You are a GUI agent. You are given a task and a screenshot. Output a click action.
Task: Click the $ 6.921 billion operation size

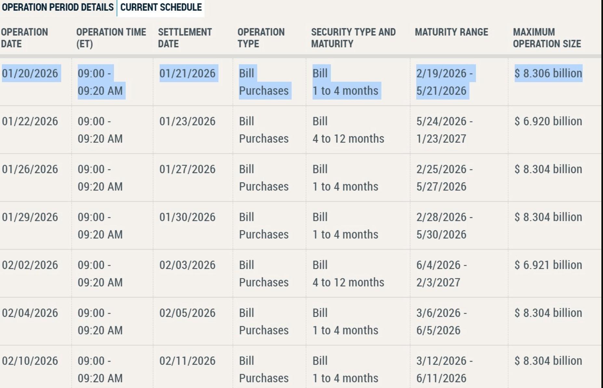coord(548,265)
